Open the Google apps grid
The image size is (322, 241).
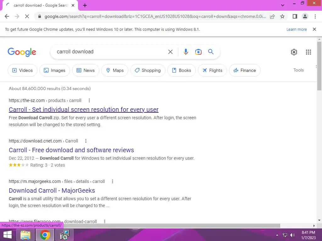click(308, 52)
